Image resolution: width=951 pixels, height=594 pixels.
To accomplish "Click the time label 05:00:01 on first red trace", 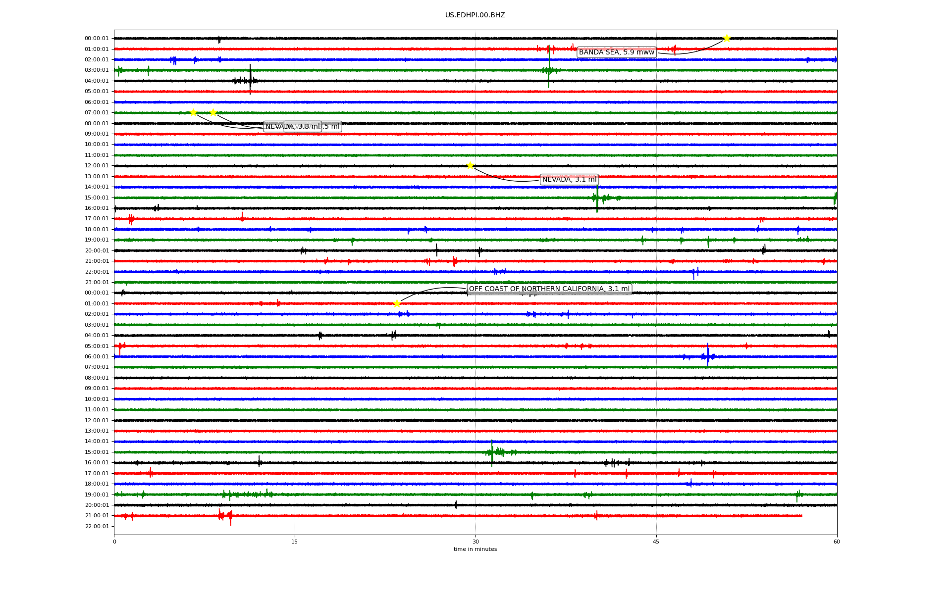I will pos(97,92).
